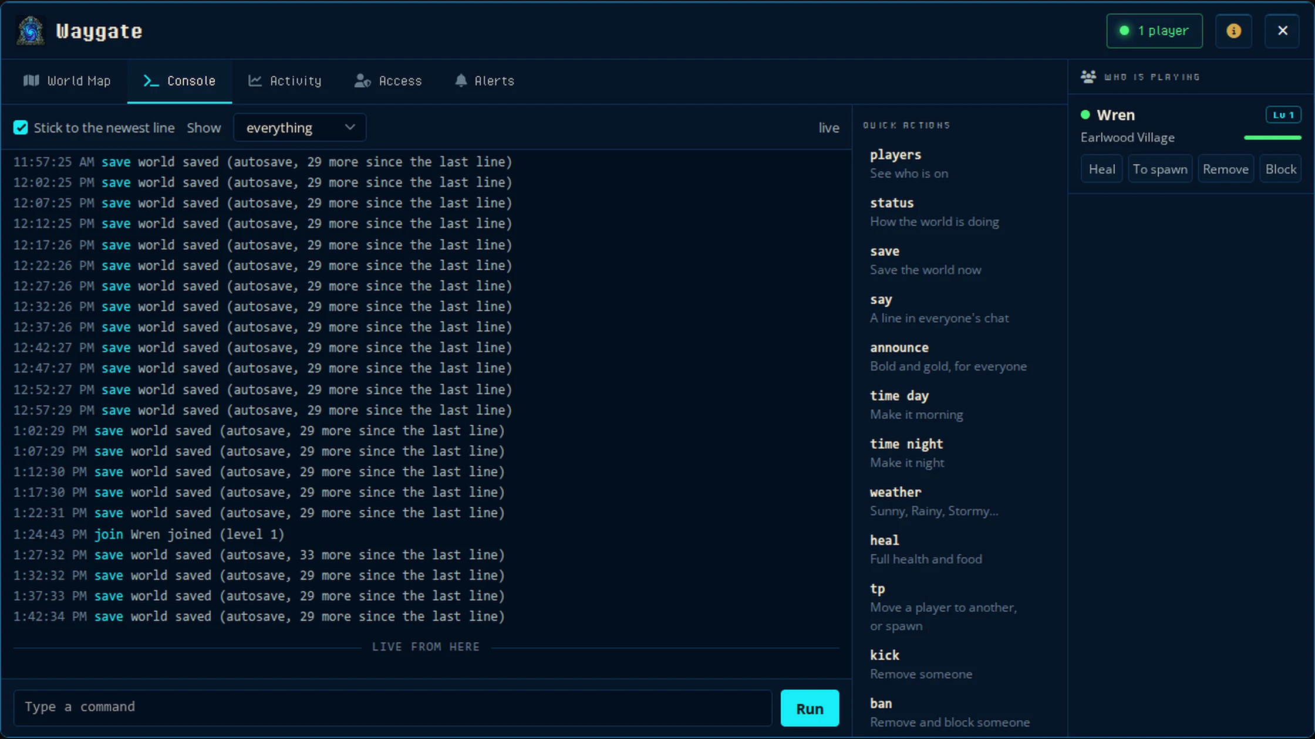Click the Earlwood Village location text
The width and height of the screenshot is (1315, 739).
1127,137
